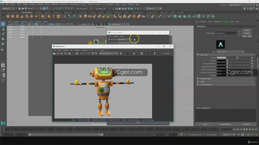
Task: Open the Symmetry Off dropdown
Action: click(101, 8)
